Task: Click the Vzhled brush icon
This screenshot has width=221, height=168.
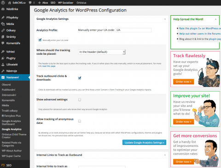Action: click(x=3, y=52)
